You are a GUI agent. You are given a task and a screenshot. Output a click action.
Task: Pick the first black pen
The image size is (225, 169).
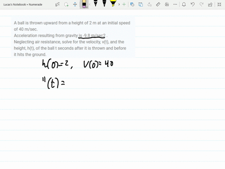pos(96,3)
